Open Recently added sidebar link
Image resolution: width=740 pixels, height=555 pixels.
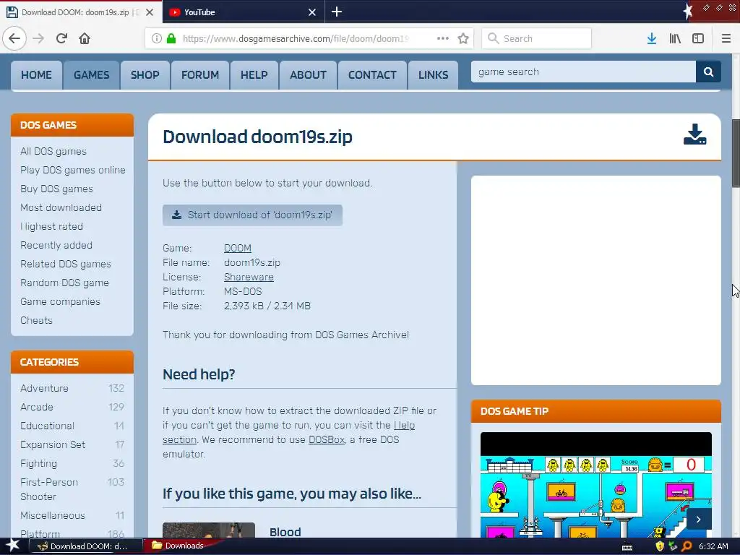click(x=56, y=246)
